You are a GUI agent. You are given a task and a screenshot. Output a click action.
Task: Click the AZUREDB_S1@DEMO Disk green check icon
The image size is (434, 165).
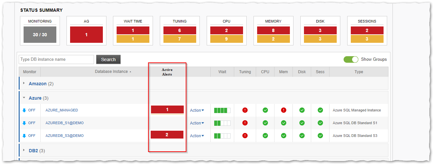point(302,123)
